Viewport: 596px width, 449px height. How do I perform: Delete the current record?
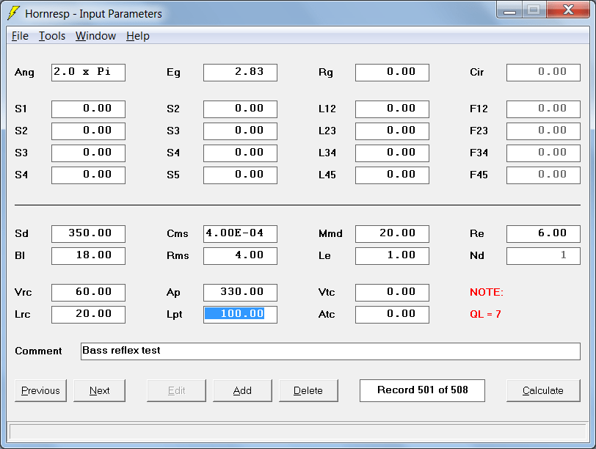[308, 390]
